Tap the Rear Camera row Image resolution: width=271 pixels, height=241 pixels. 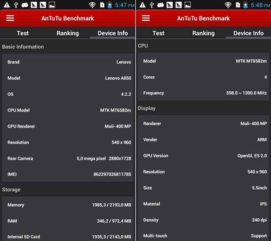(x=68, y=158)
